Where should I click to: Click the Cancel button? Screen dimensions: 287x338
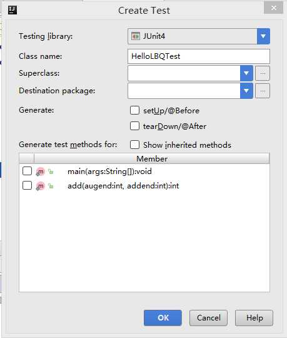tap(208, 318)
